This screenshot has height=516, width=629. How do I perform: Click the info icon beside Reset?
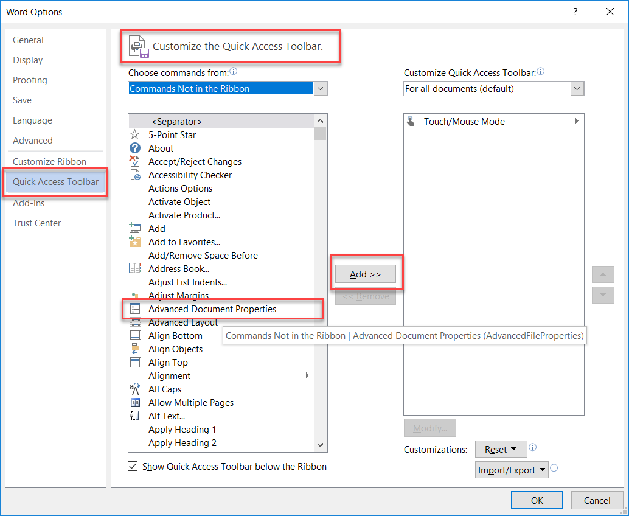click(533, 447)
